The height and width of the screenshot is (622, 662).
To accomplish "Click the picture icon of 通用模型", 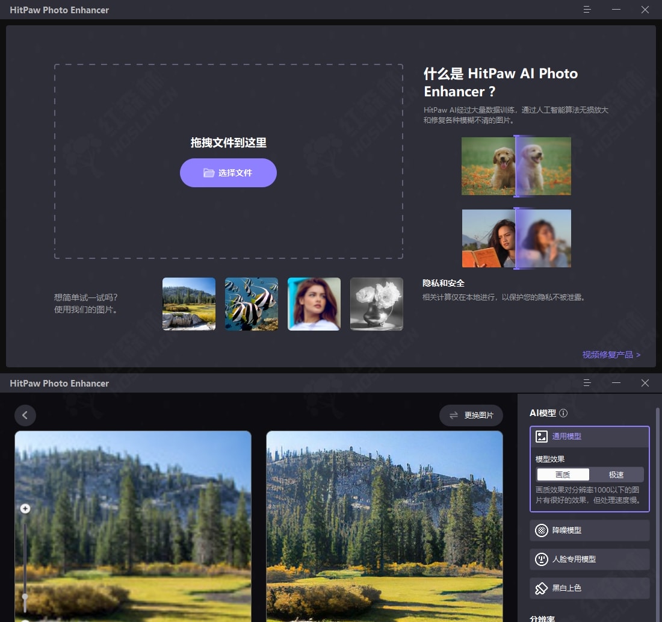I will (541, 437).
